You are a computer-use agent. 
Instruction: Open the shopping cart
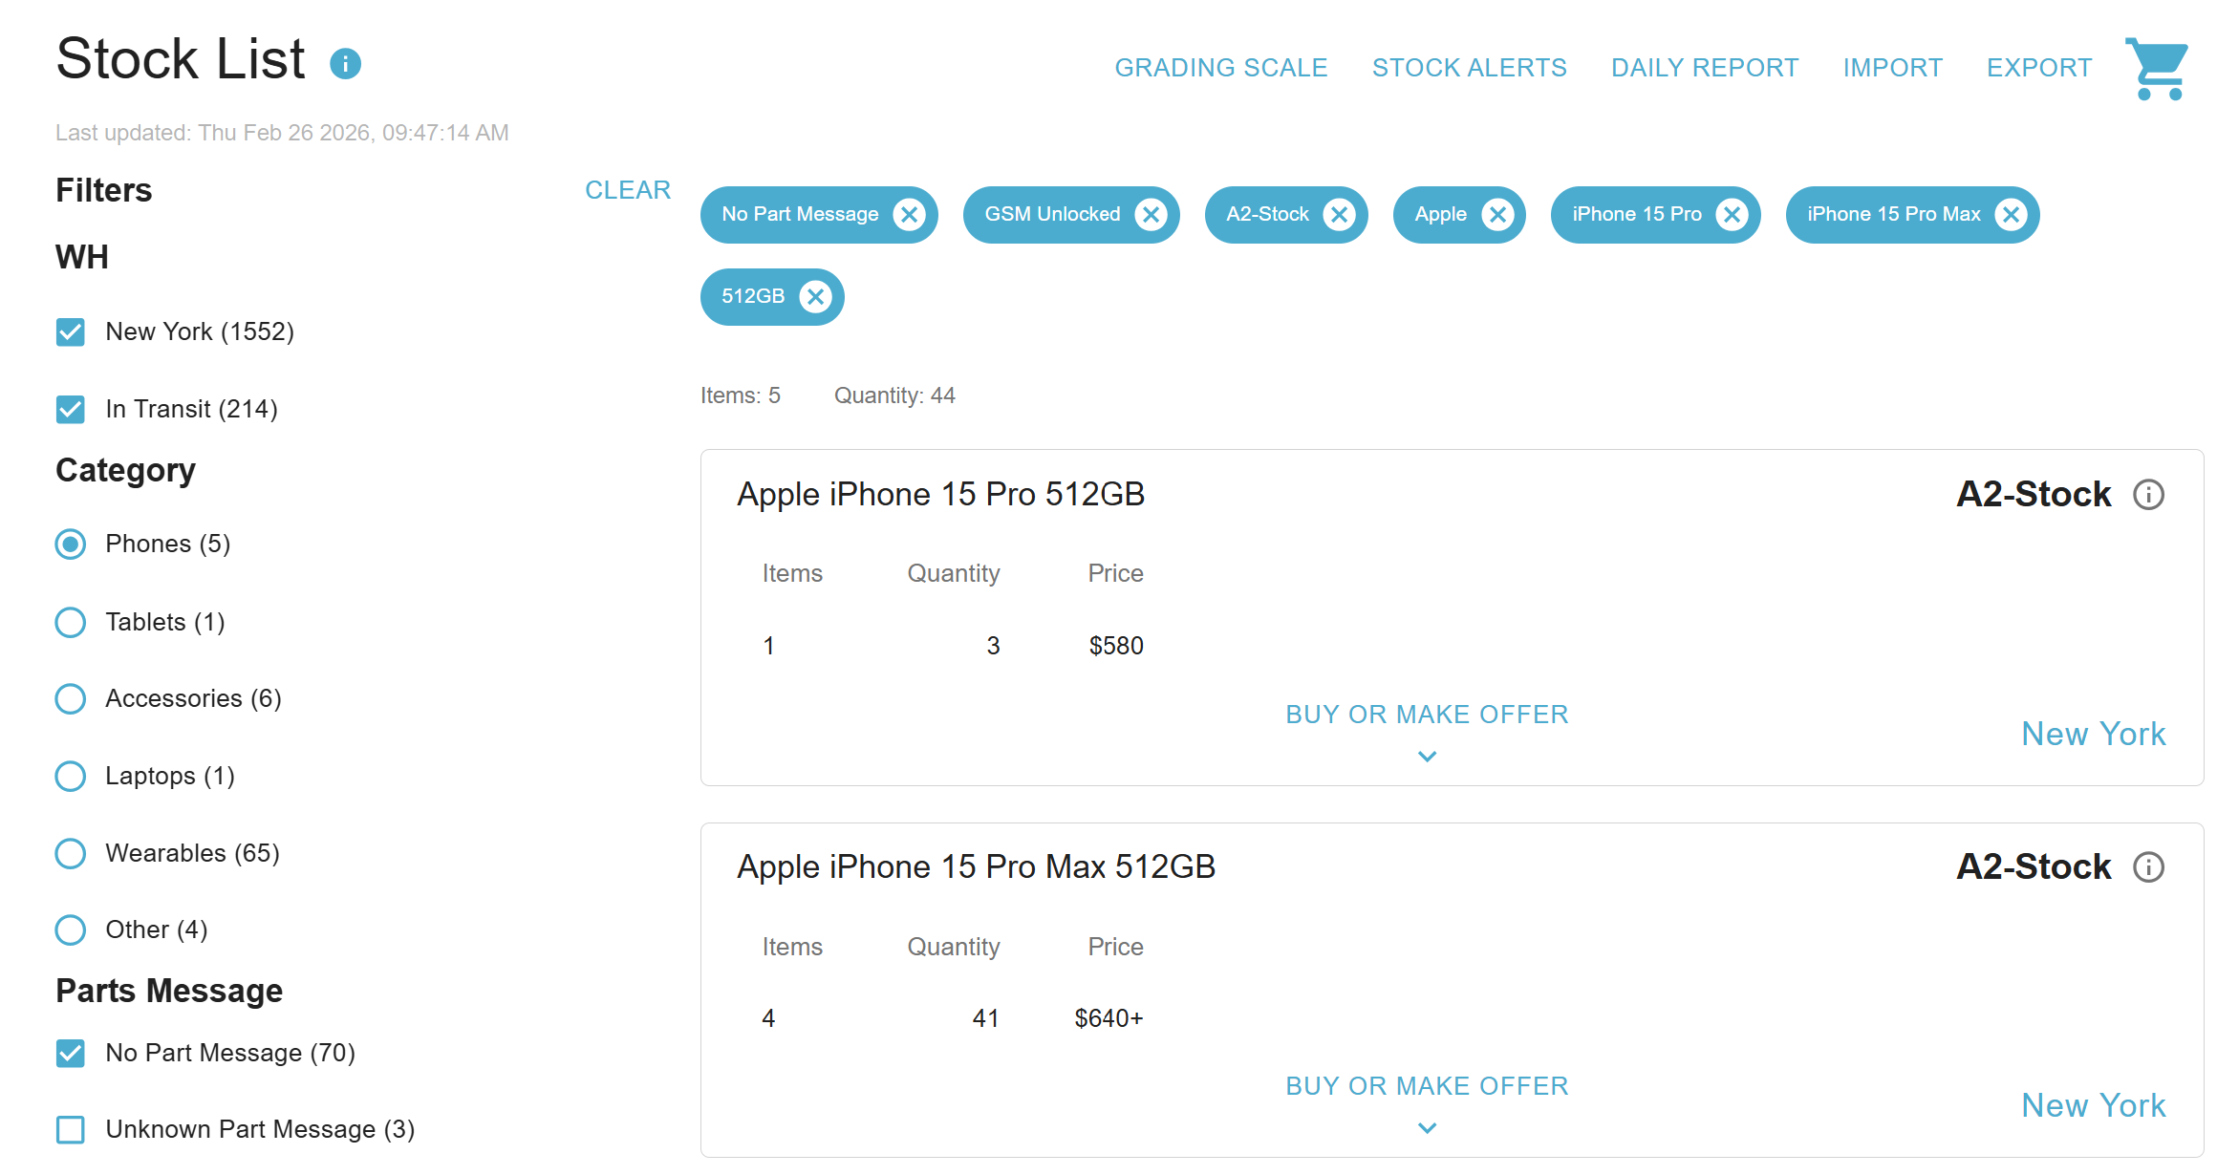[2157, 68]
